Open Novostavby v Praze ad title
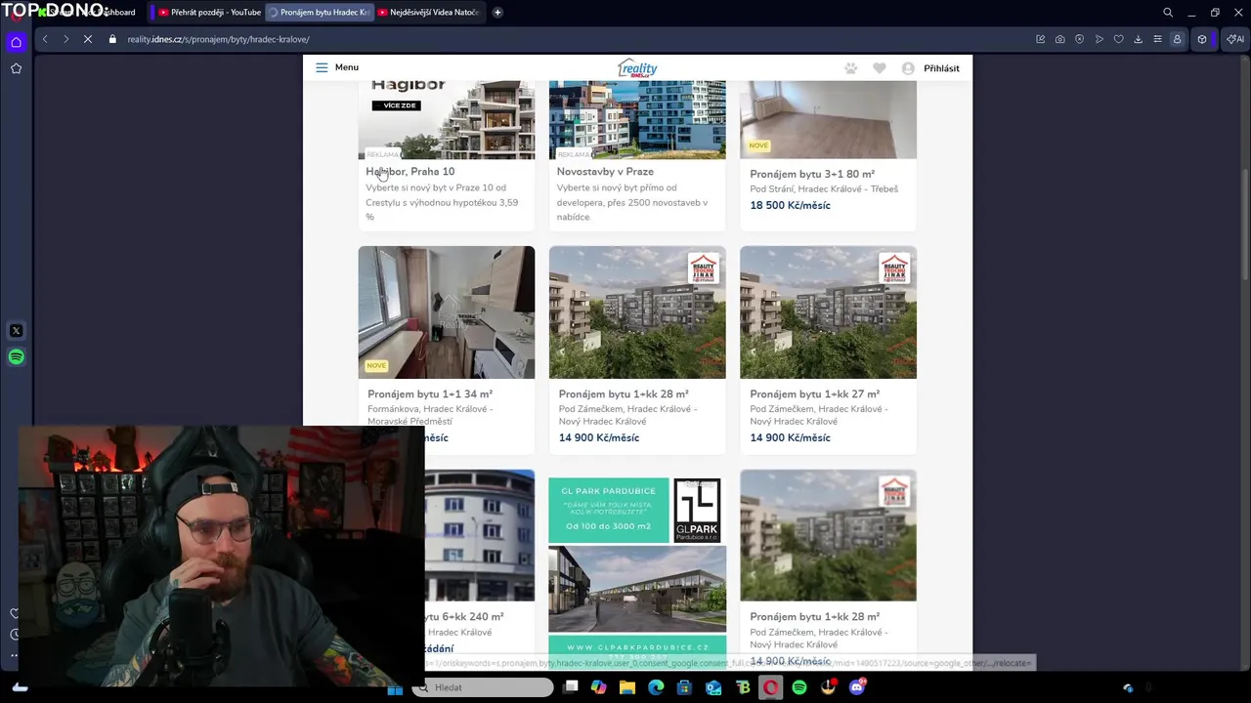 pyautogui.click(x=605, y=172)
